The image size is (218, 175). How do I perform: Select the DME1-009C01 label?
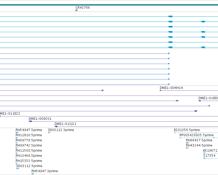[x=40, y=119]
